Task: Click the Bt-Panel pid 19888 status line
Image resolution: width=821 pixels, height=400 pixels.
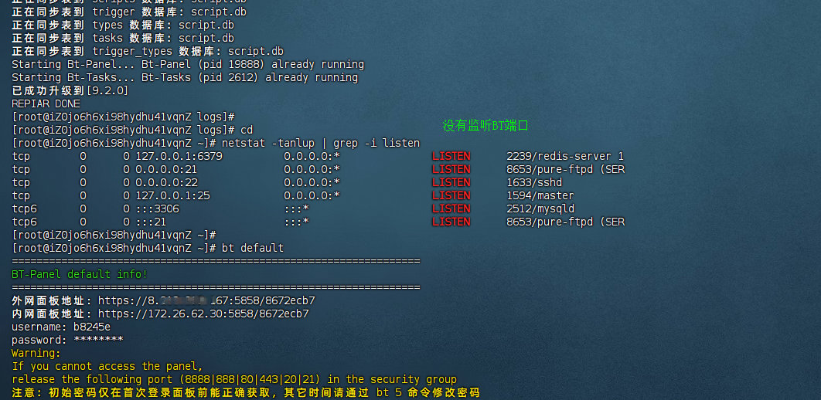Action: 187,64
